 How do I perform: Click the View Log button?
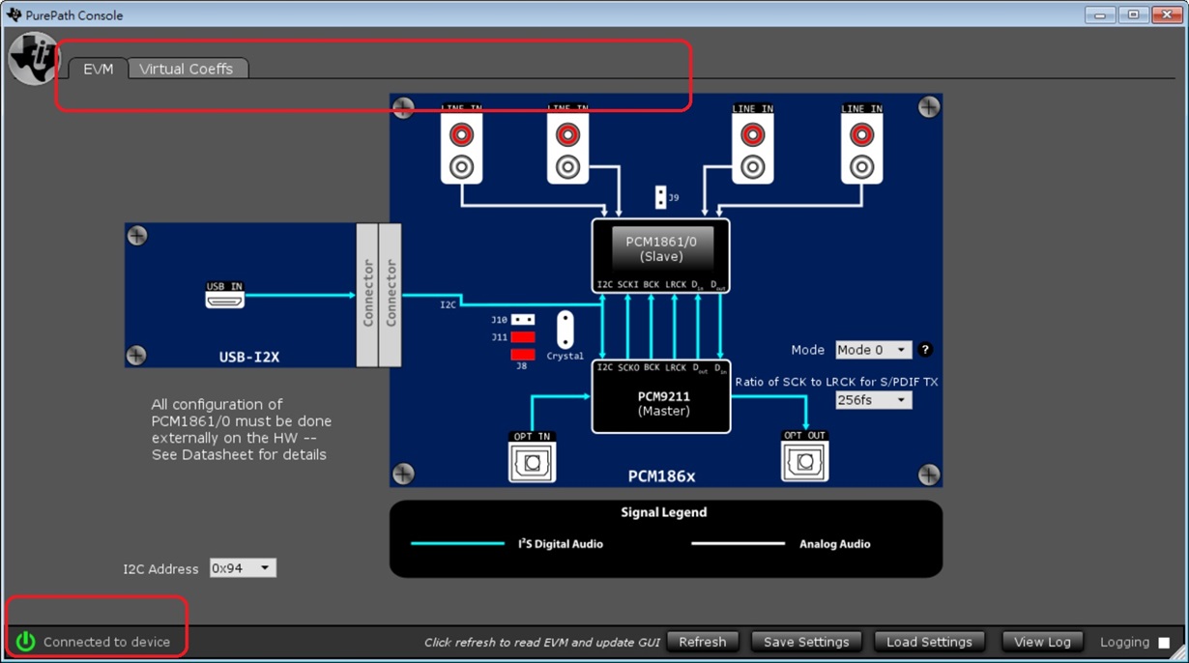1042,642
